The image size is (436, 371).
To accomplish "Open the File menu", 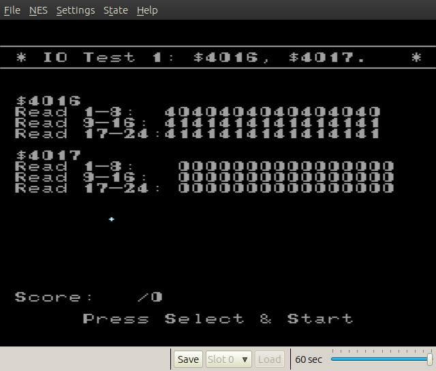I will [x=12, y=10].
